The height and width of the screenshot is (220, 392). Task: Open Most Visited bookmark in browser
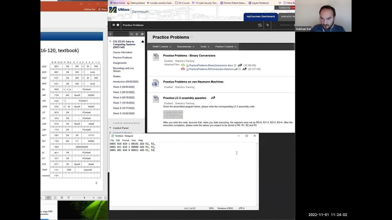[117, 3]
